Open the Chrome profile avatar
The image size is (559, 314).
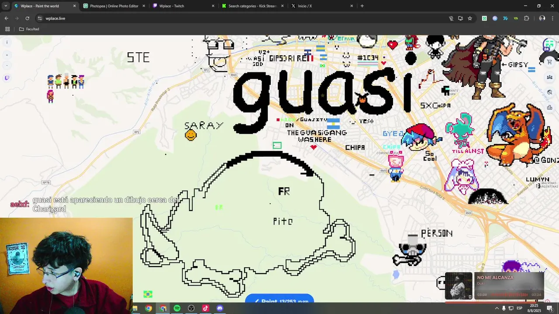tap(542, 18)
